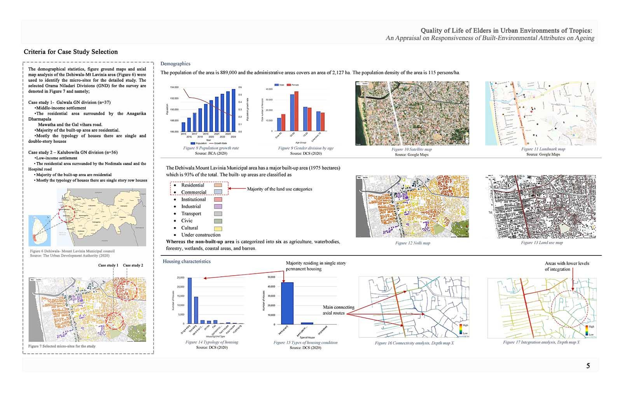
Task: Select the Figure 12 Nolli map image
Action: coord(412,206)
